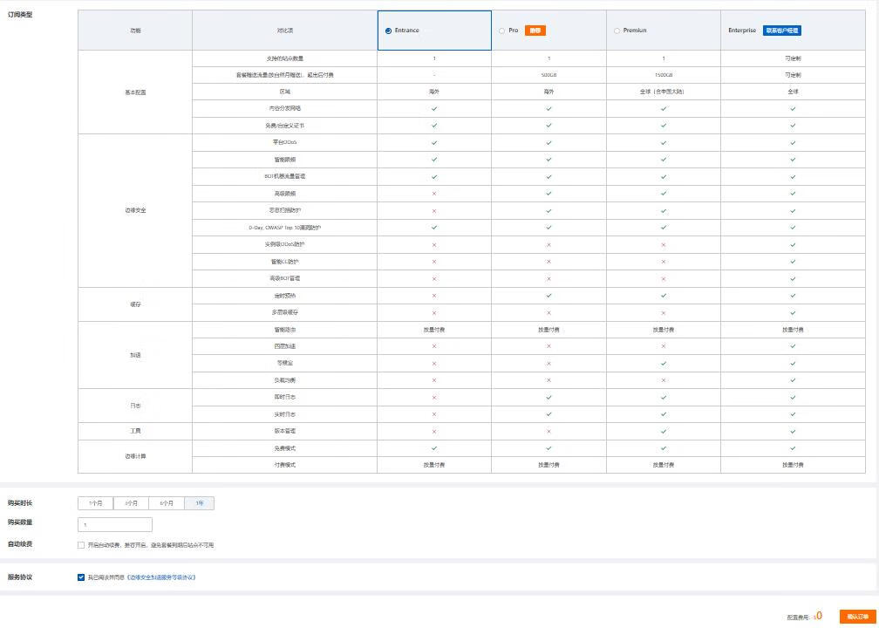Click Enterprise checkmark in 高级BOT管理 row

793,278
